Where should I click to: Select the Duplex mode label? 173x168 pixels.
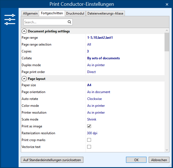[x=31, y=65]
